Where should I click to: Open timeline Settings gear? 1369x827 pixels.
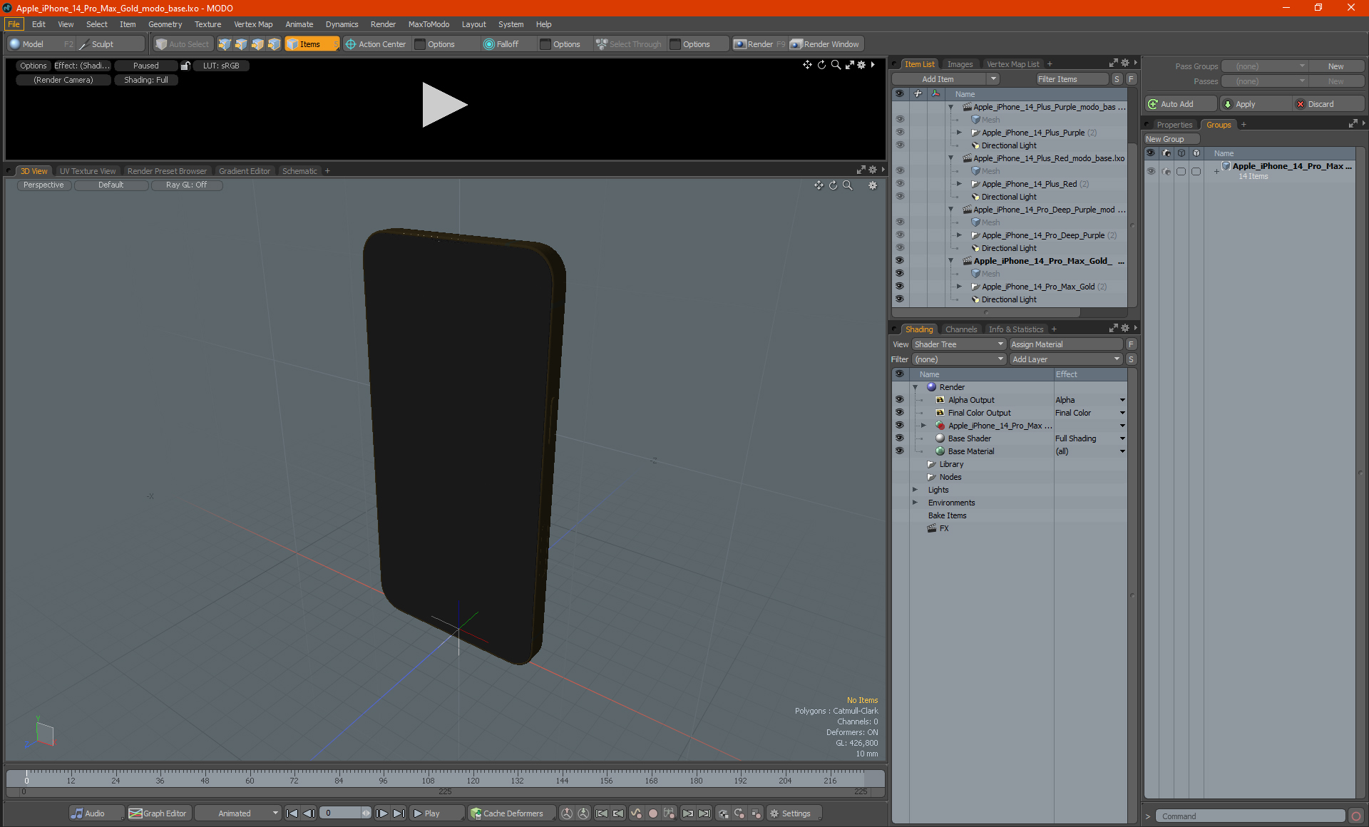pos(774,813)
